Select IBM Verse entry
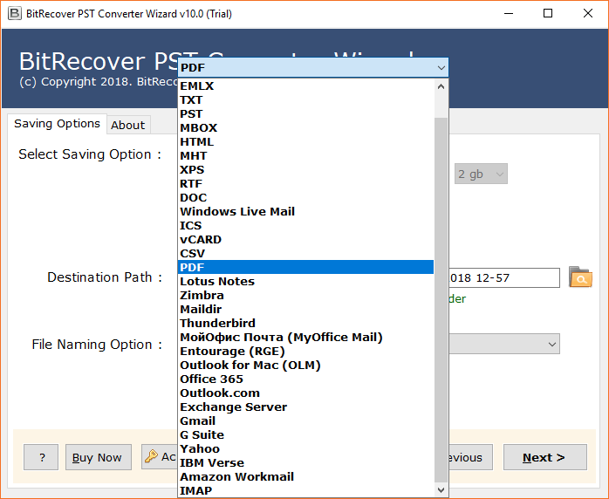The image size is (609, 499). point(305,463)
